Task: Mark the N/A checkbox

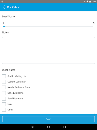Action: pos(4,104)
